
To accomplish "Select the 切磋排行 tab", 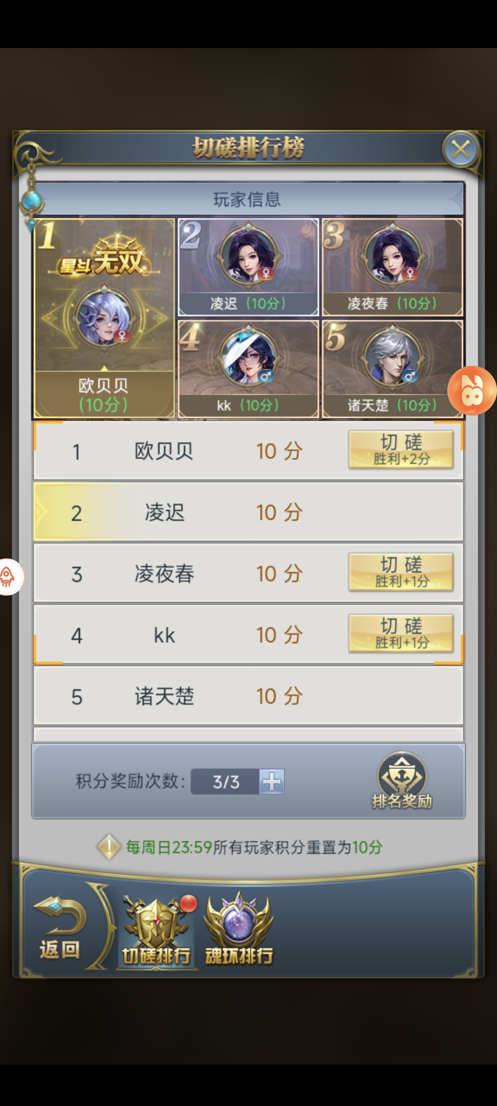I will click(157, 930).
